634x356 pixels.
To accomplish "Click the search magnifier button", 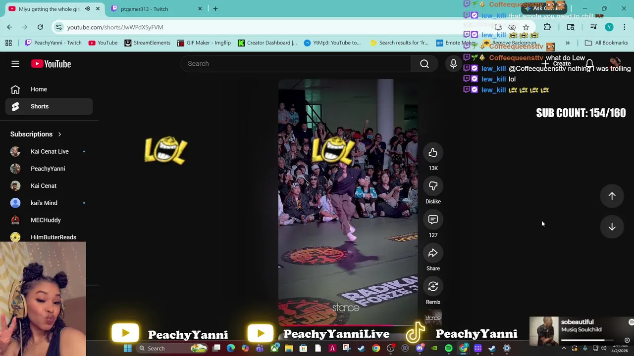I will point(424,64).
